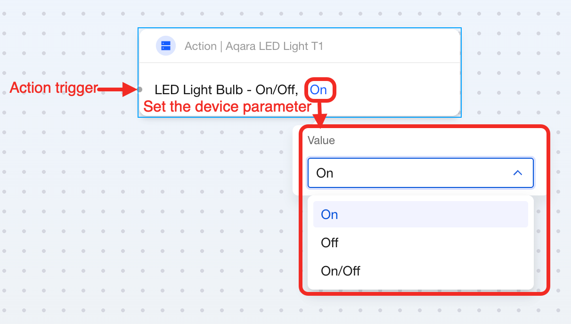This screenshot has width=571, height=324.
Task: Click the Set the device parameter annotation
Action: [x=227, y=107]
